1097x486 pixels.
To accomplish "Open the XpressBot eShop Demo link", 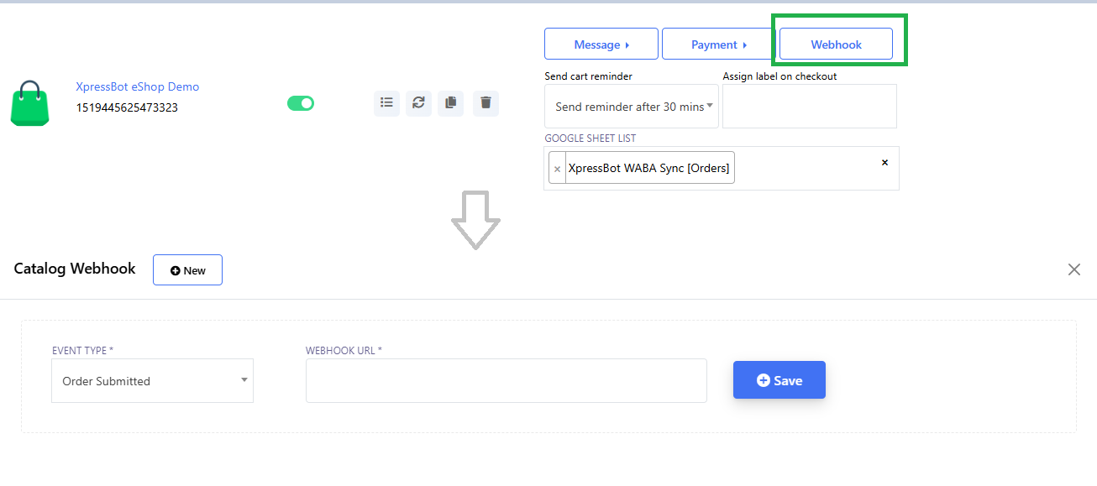I will [x=137, y=86].
